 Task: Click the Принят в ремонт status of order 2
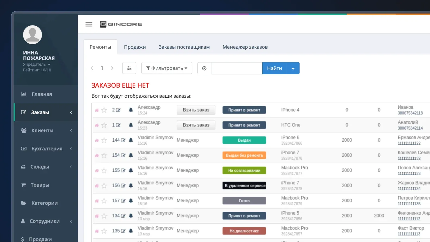click(x=244, y=110)
